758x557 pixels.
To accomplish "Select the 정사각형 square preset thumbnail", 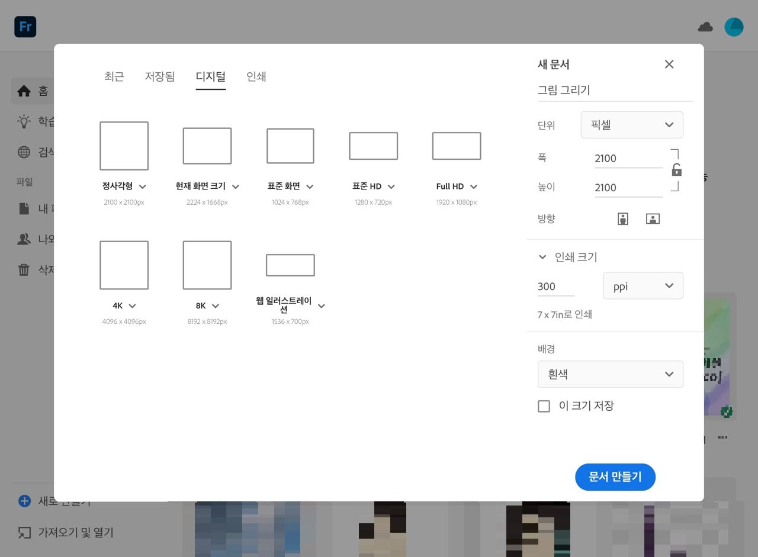I will [x=124, y=146].
